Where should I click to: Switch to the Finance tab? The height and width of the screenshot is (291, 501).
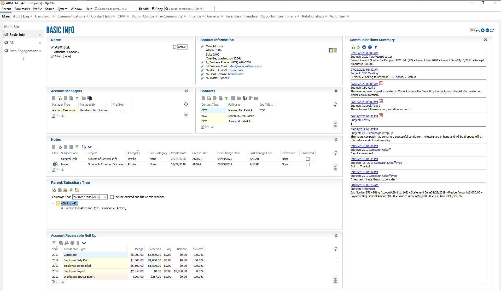click(195, 16)
